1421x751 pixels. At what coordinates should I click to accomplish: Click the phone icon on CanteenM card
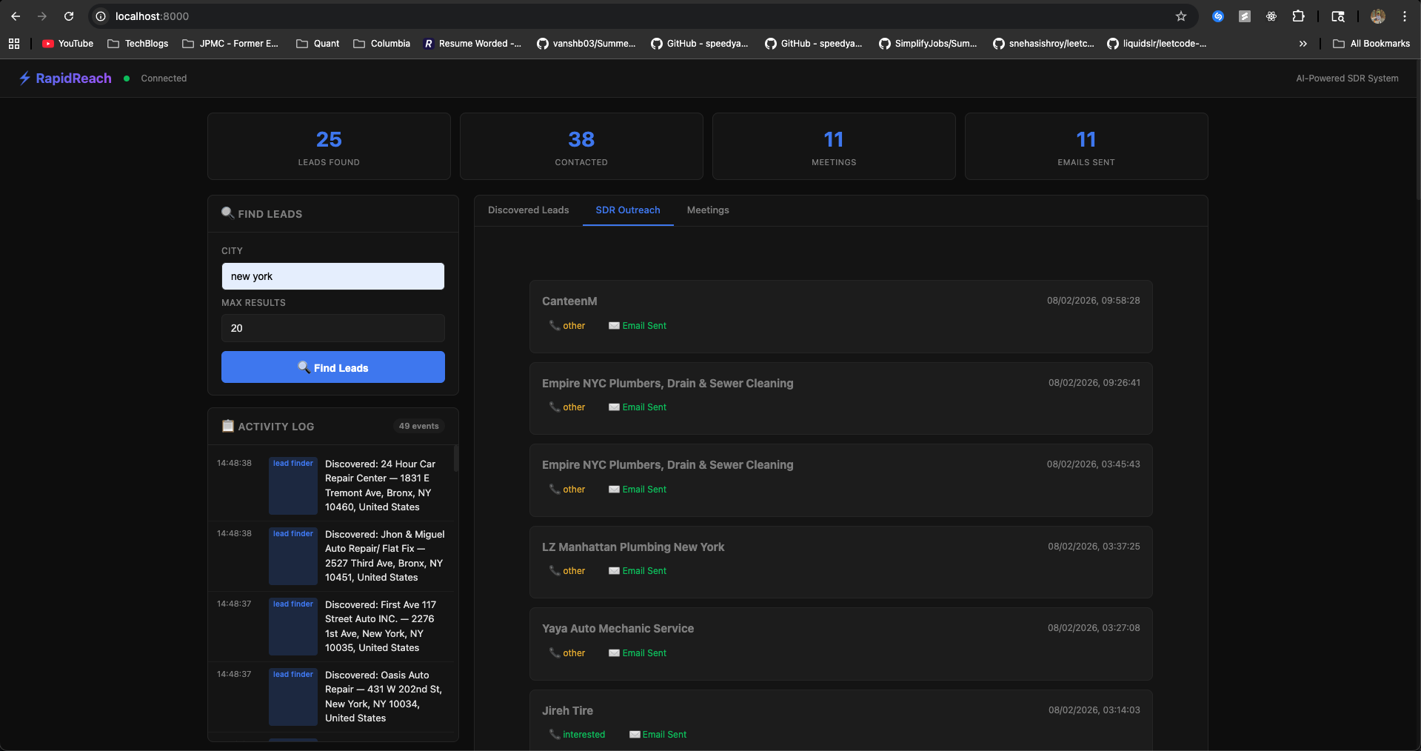click(554, 325)
